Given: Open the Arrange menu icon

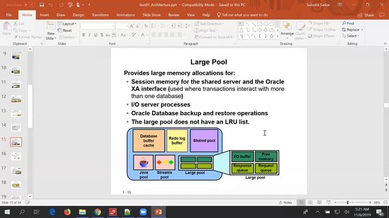Looking at the screenshot, I should point(287,30).
